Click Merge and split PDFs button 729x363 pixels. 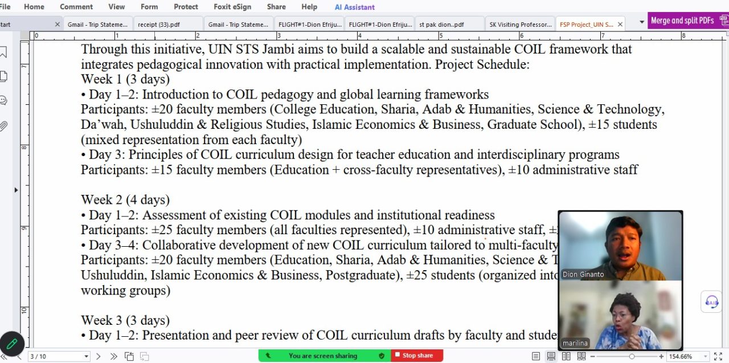688,21
